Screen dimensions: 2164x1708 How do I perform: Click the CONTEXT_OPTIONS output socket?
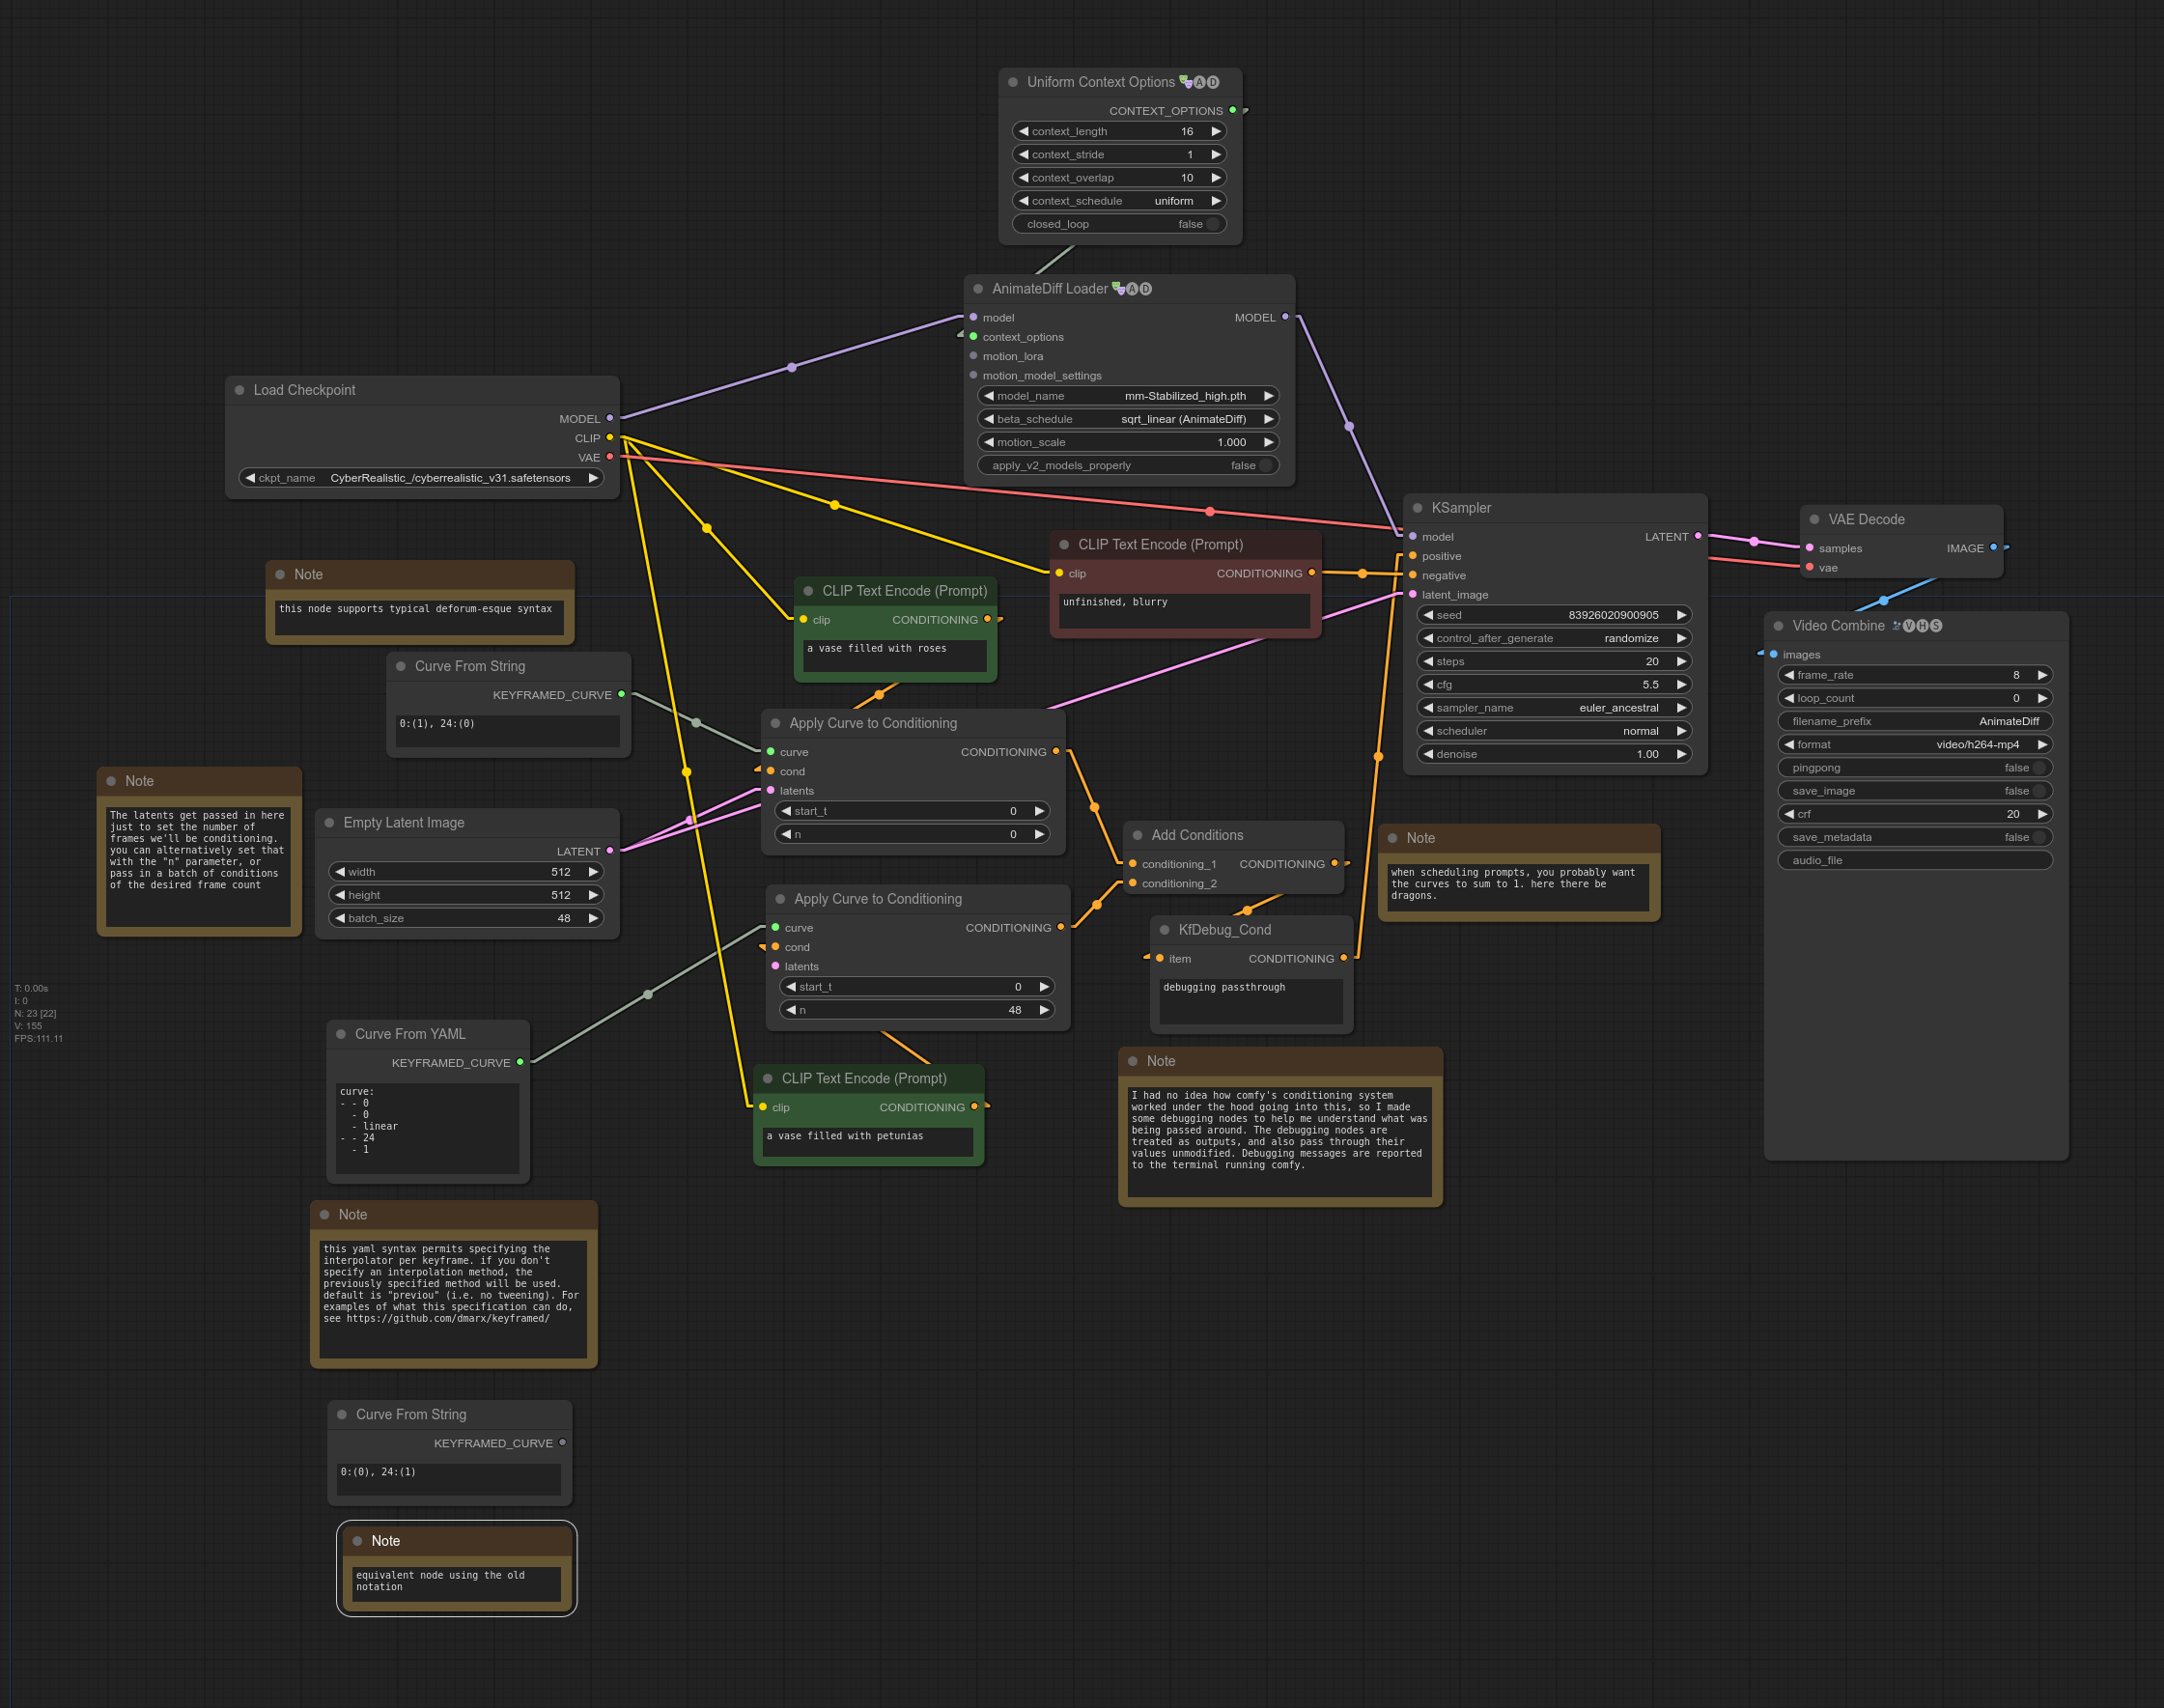pos(1232,110)
